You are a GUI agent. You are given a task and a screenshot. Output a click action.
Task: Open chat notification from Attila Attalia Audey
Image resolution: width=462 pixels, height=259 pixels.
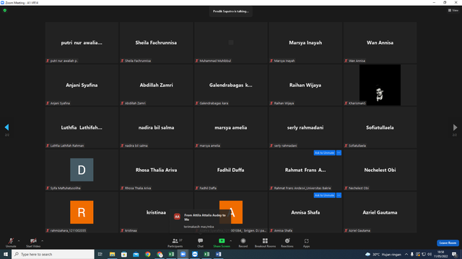coord(201,220)
